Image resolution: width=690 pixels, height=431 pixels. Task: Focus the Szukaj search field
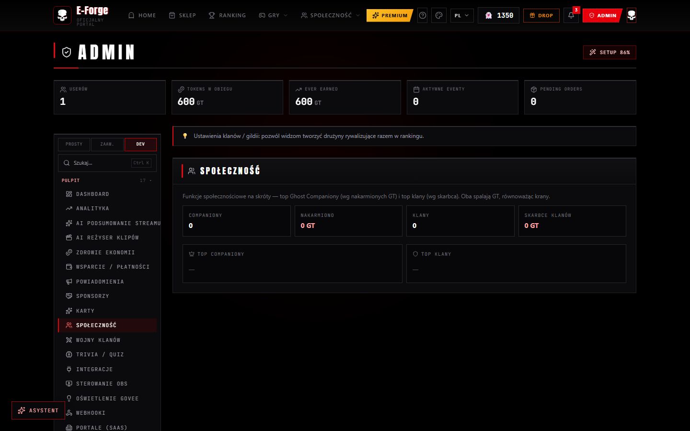click(x=107, y=163)
